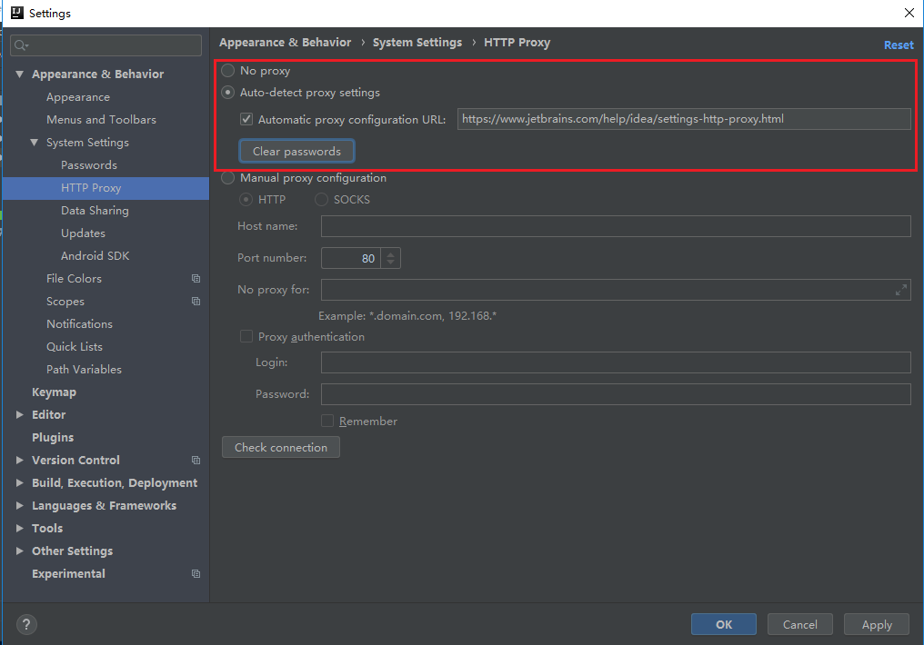Open the Appearance settings page

78,97
